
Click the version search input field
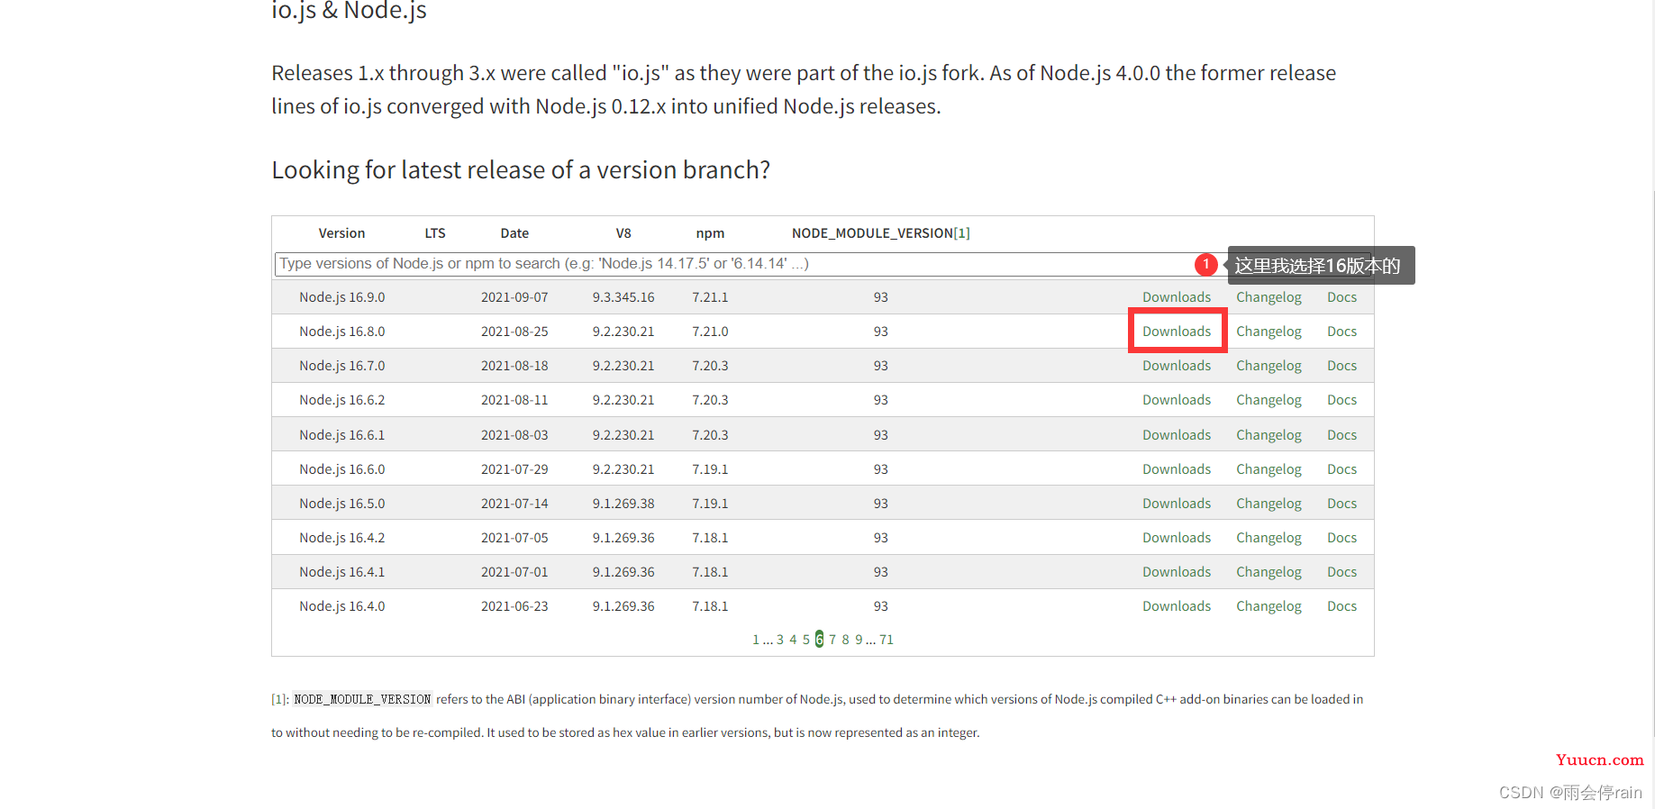click(823, 264)
